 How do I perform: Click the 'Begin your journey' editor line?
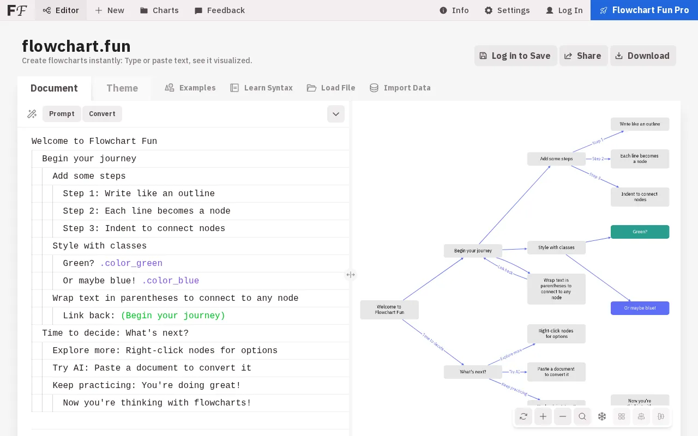coord(89,159)
